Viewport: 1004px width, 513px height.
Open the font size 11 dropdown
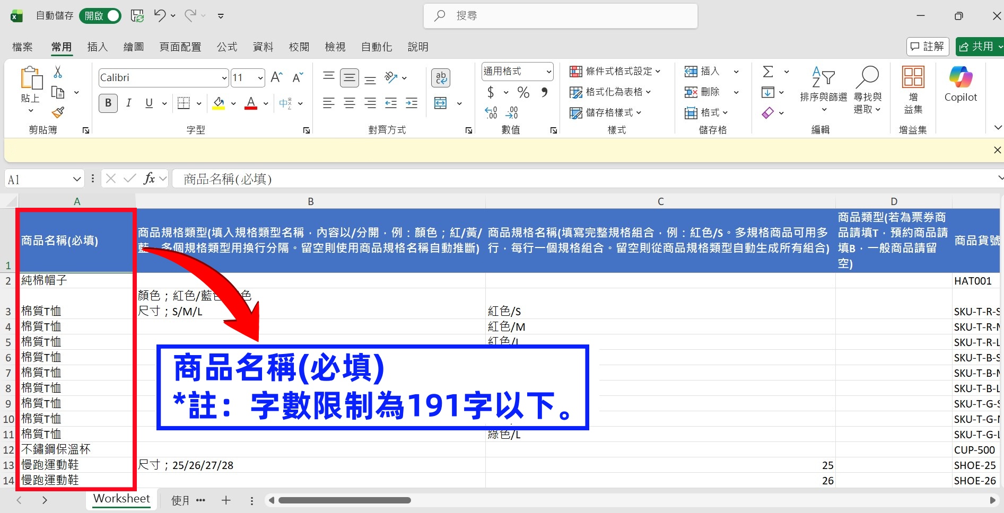(260, 78)
